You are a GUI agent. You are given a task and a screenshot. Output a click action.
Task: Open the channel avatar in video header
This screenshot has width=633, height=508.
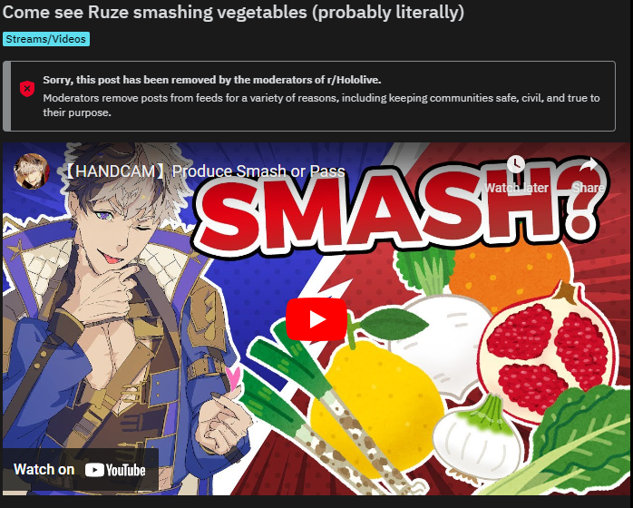pyautogui.click(x=32, y=171)
